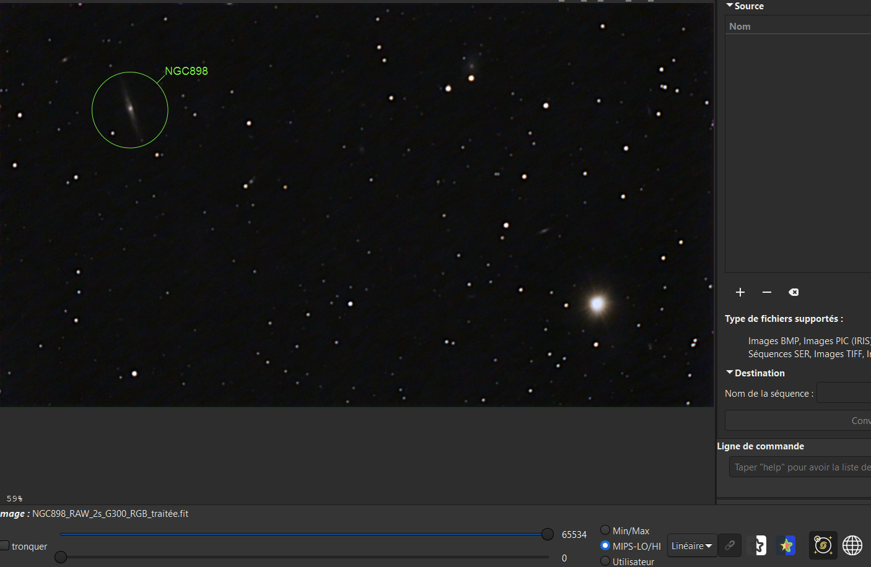
Task: Click the lower cutoff slider handle
Action: (61, 557)
